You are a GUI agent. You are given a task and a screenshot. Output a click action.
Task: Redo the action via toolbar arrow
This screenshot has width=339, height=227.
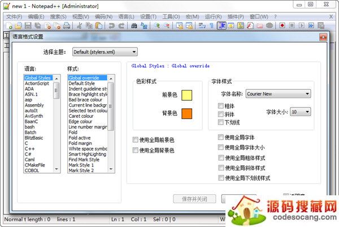pos(121,26)
